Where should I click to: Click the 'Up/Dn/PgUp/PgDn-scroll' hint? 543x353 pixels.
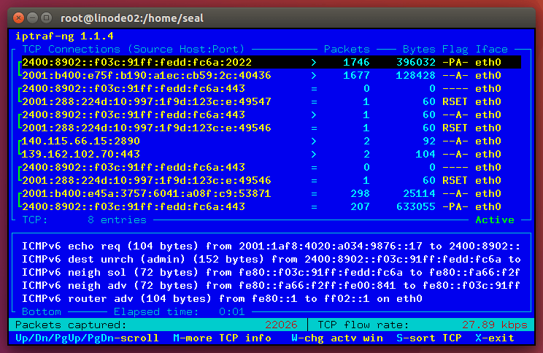(x=87, y=338)
